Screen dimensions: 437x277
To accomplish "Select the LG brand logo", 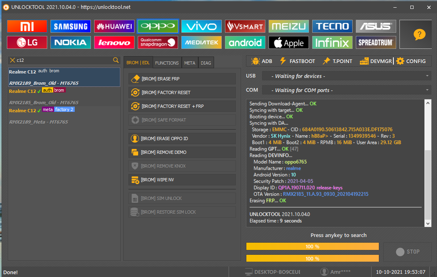I will (x=27, y=42).
